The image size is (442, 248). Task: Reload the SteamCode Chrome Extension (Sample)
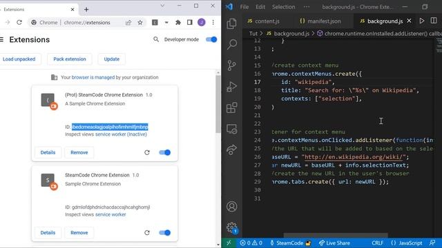(147, 233)
